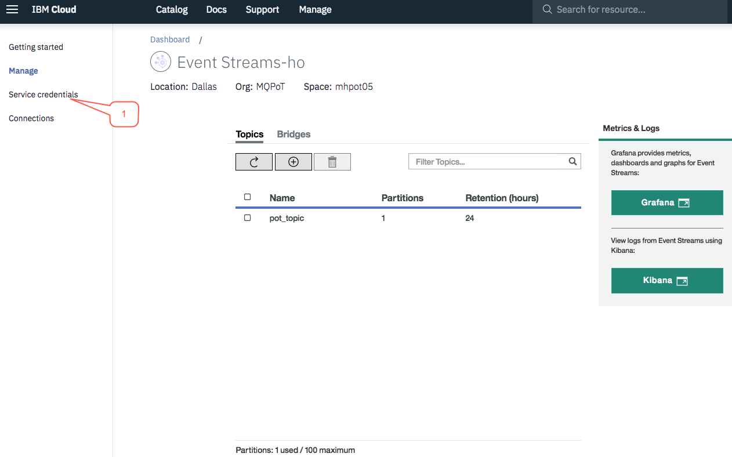
Task: Click the Space: mhpot05 label
Action: pyautogui.click(x=338, y=87)
